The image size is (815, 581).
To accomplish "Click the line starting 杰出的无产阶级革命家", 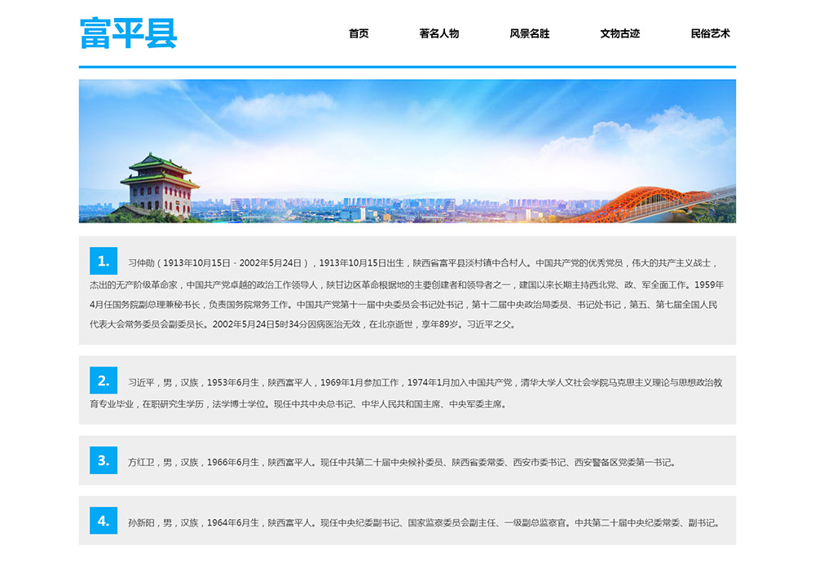I will (407, 284).
